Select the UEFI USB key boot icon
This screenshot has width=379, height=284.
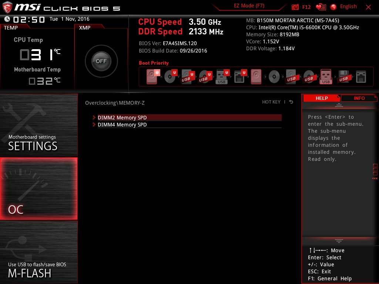222,77
